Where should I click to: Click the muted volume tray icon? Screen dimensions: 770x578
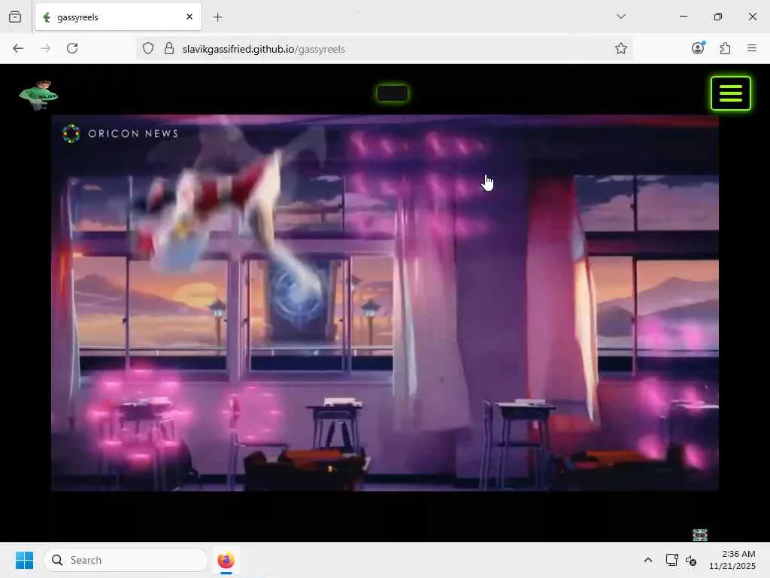[692, 560]
